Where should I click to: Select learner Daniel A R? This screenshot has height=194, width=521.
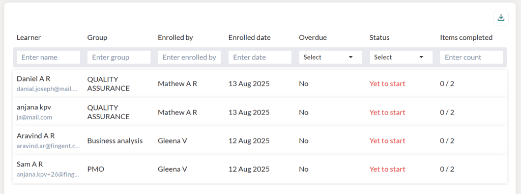point(34,78)
